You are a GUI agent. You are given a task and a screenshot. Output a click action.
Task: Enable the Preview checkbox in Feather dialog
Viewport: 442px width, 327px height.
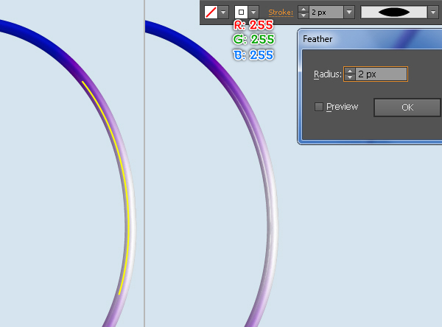[319, 107]
